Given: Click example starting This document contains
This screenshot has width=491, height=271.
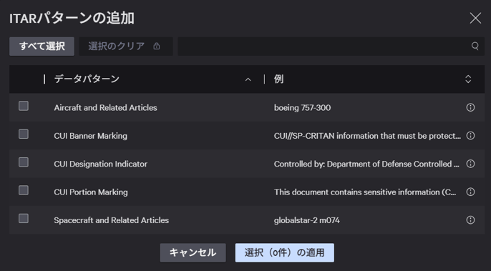Looking at the screenshot, I should [x=365, y=192].
